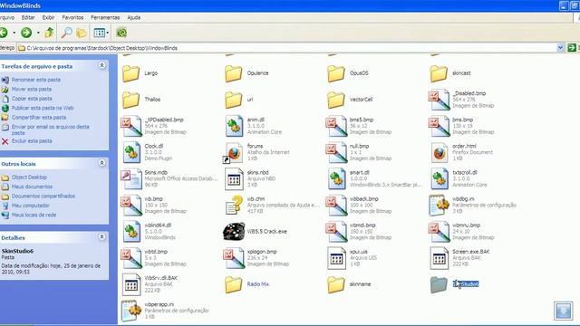This screenshot has height=326, width=580.
Task: Select the wbperapp.ini file icon
Action: coord(130,311)
